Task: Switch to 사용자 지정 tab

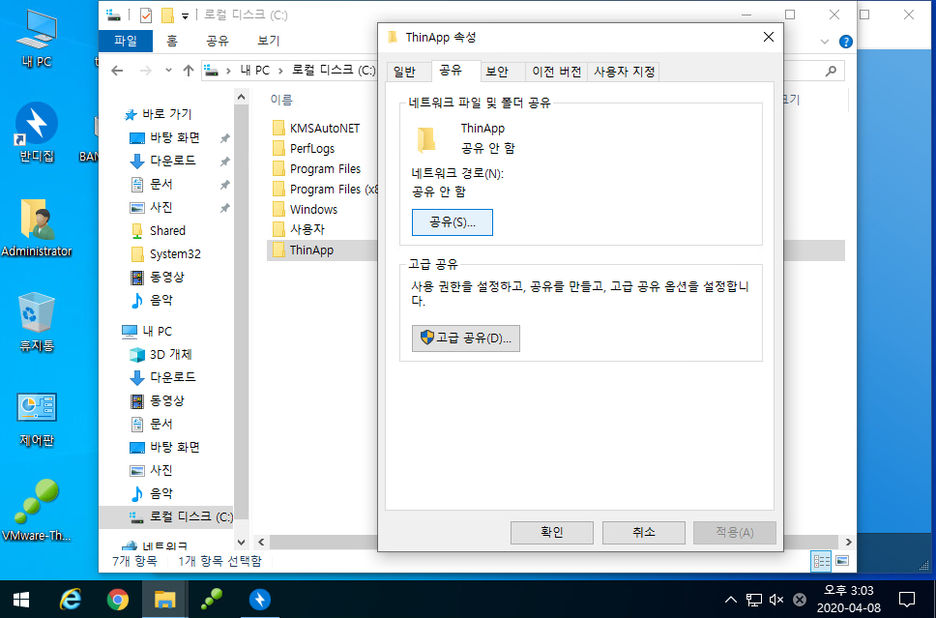Action: [625, 72]
